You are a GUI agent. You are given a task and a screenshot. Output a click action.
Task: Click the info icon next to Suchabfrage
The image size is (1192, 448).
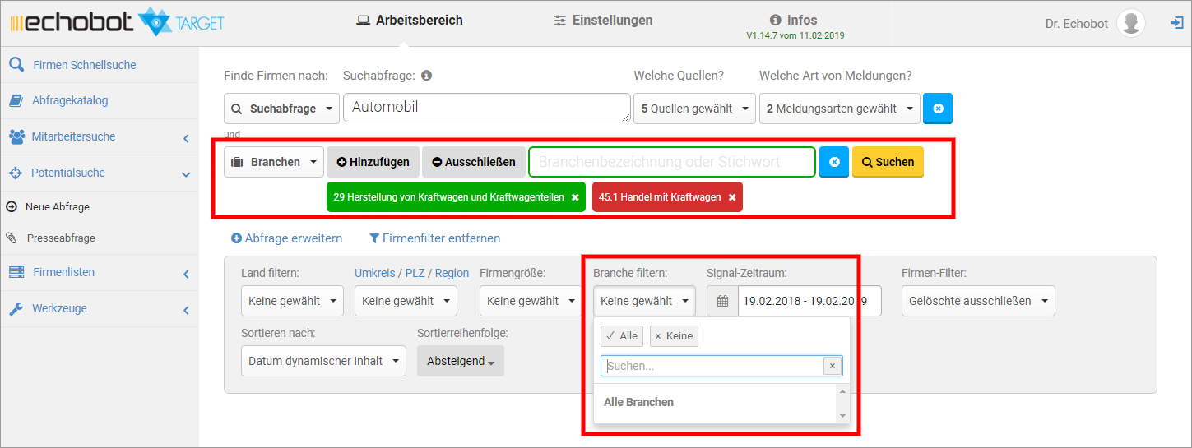pos(426,76)
